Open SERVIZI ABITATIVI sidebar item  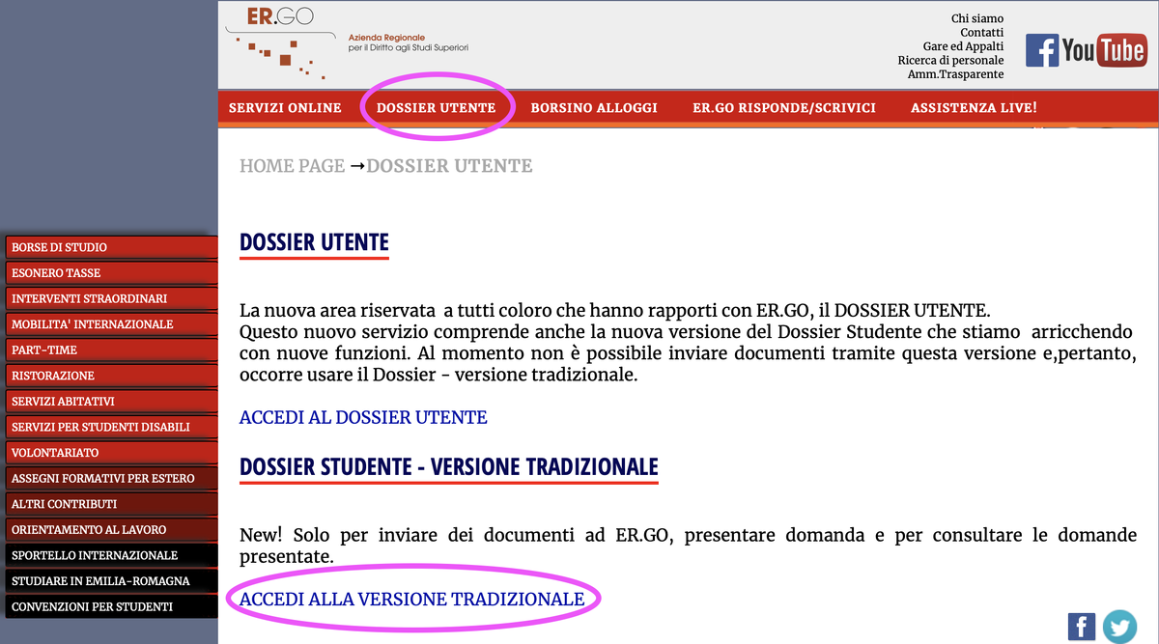pyautogui.click(x=111, y=402)
